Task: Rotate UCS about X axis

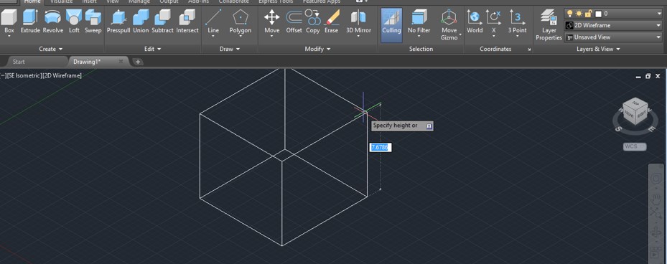Action: (494, 22)
